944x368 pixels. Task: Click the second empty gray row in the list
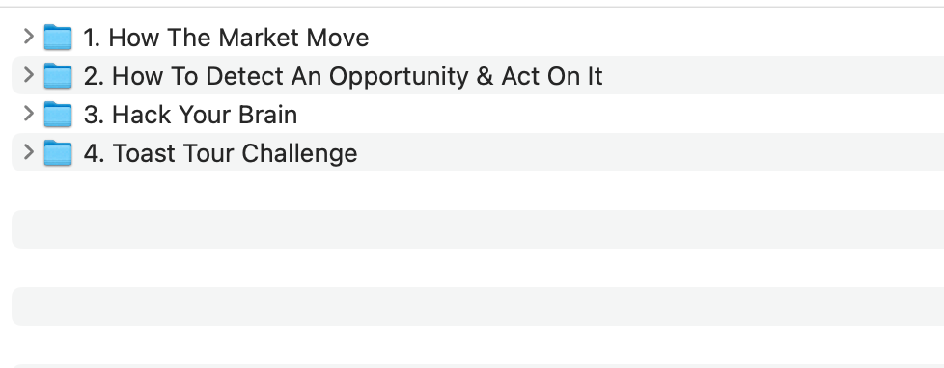click(478, 306)
